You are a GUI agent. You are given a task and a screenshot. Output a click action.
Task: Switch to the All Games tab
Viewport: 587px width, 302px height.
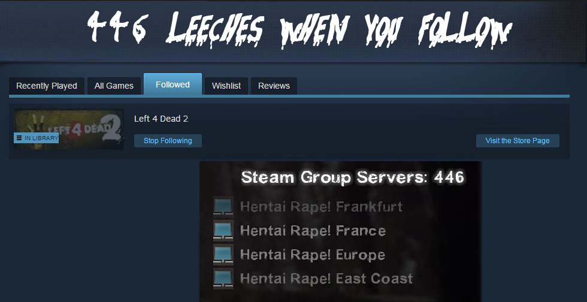114,86
